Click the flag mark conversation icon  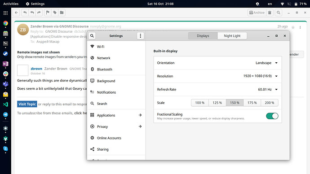[x=48, y=13]
